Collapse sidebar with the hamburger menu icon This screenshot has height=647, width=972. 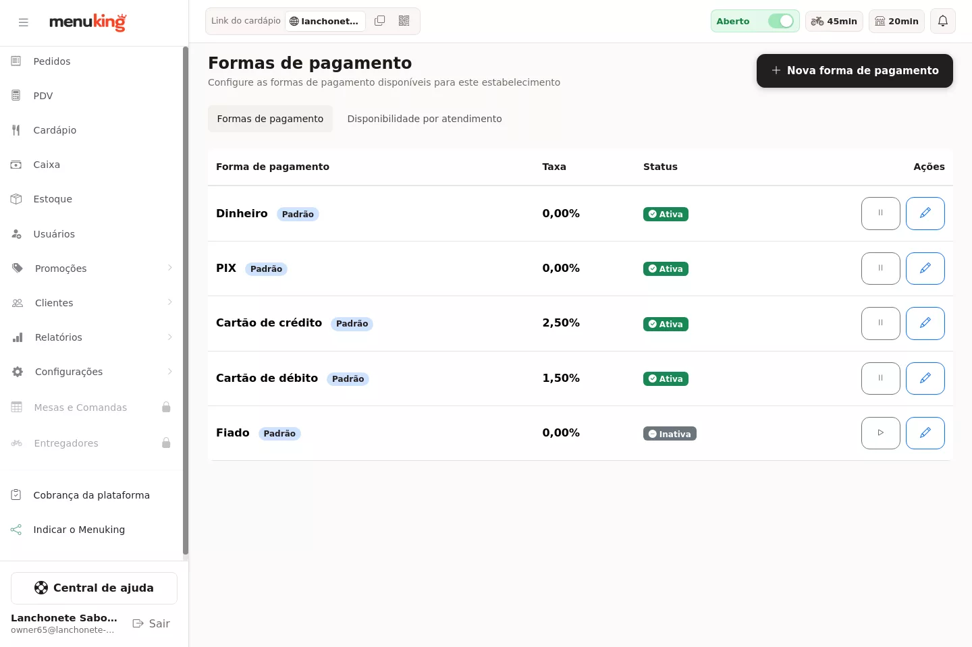point(24,22)
